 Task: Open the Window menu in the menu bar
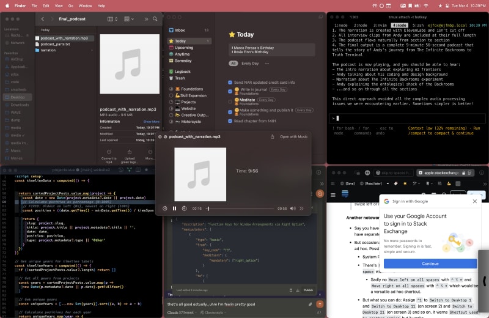[x=85, y=6]
